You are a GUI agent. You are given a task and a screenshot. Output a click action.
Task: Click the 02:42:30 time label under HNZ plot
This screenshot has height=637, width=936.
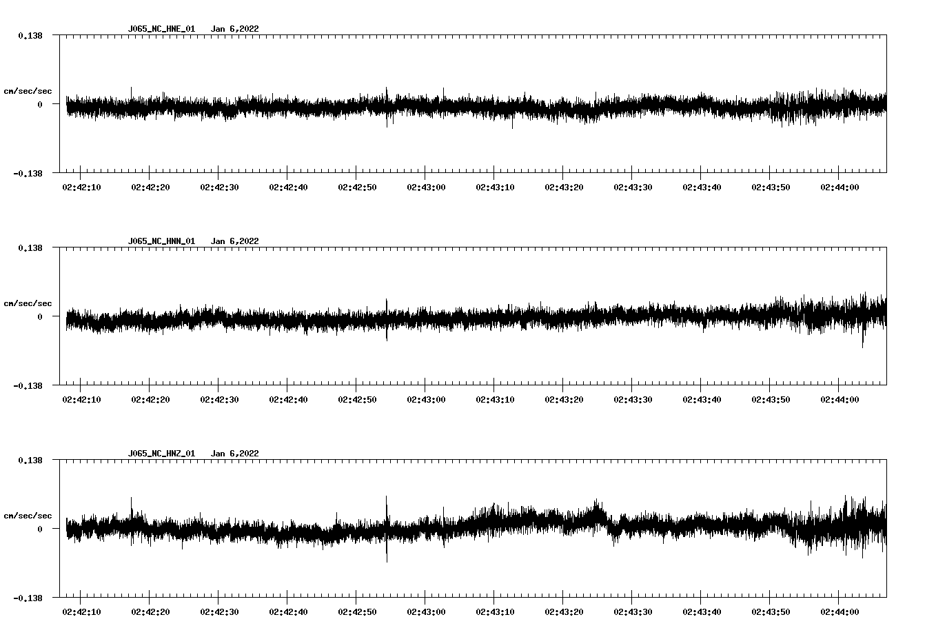219,612
